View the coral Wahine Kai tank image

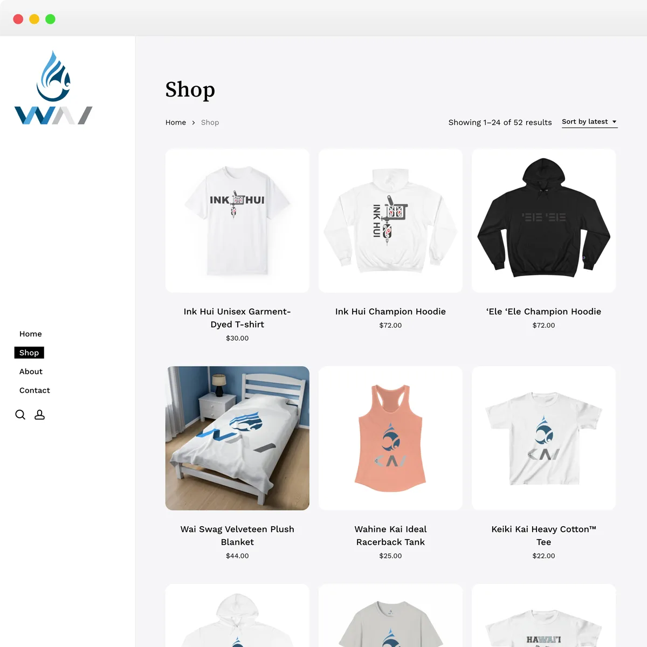pos(390,438)
